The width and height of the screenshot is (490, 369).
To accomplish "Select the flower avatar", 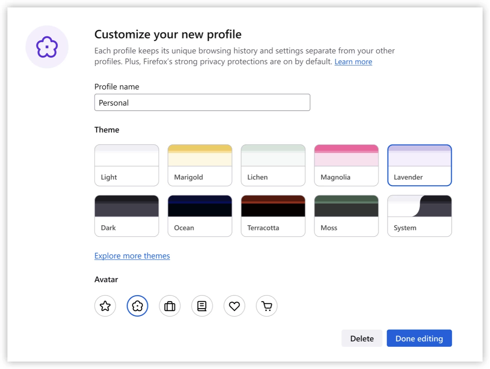I will [137, 306].
